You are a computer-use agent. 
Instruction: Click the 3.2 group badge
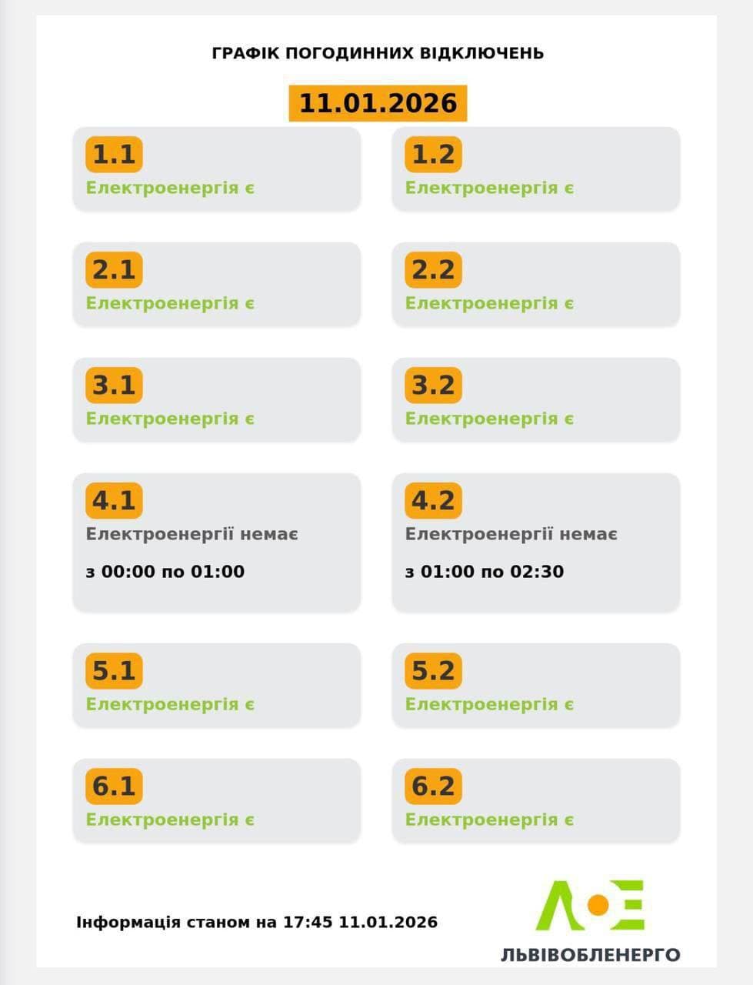click(x=433, y=386)
